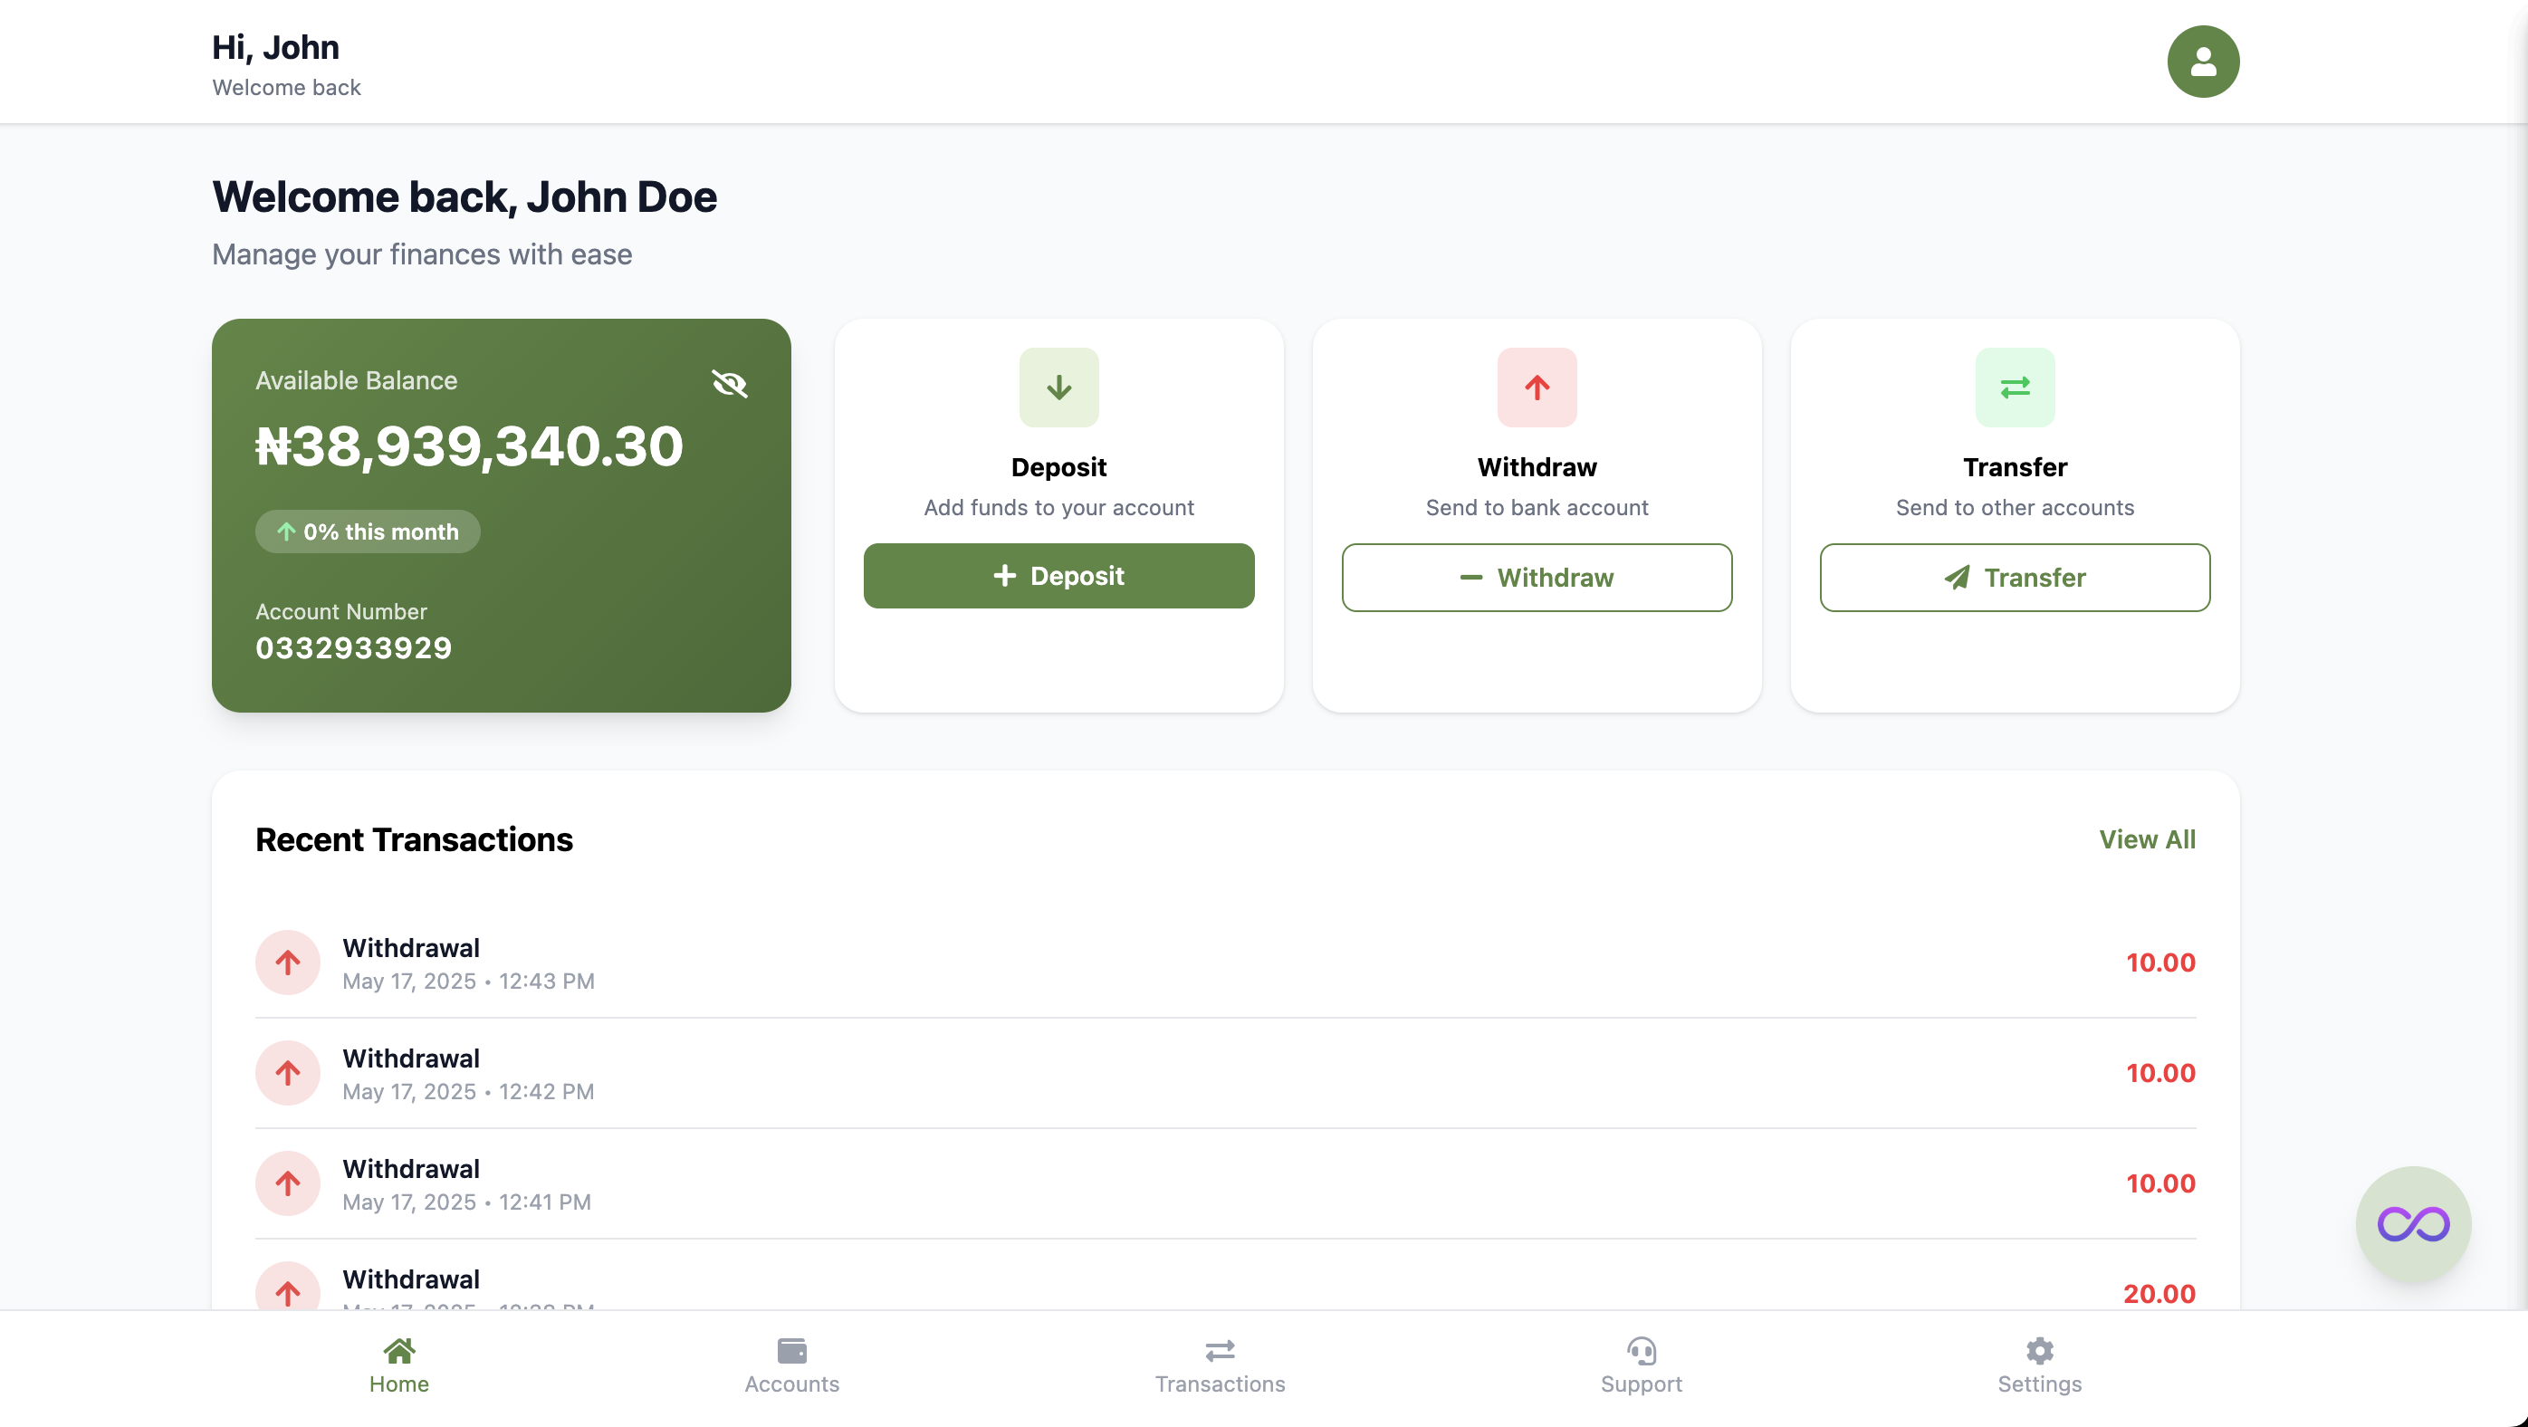Click the red Withdraw up-arrow icon
This screenshot has height=1427, width=2528.
tap(1536, 387)
